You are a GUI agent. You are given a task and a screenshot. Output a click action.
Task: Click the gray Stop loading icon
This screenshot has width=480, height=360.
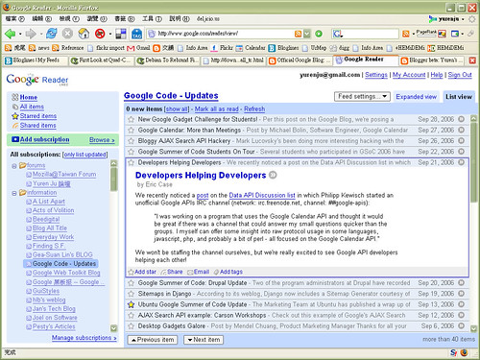pyautogui.click(x=67, y=34)
